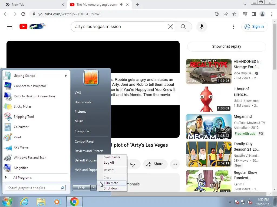Mute the YouTube tab audio icon
This screenshot has height=207, width=277.
121,5
